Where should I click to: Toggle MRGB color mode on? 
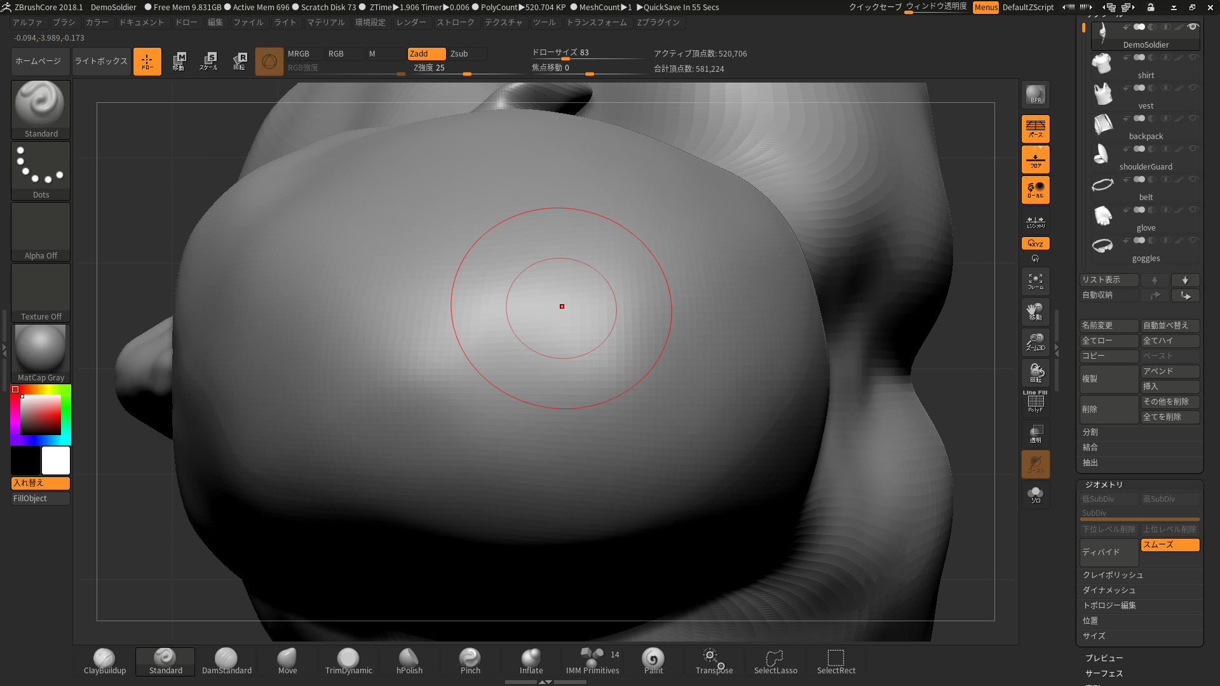[299, 53]
